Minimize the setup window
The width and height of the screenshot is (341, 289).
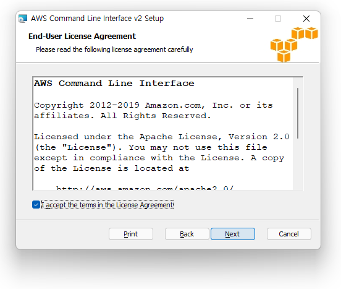(x=250, y=19)
